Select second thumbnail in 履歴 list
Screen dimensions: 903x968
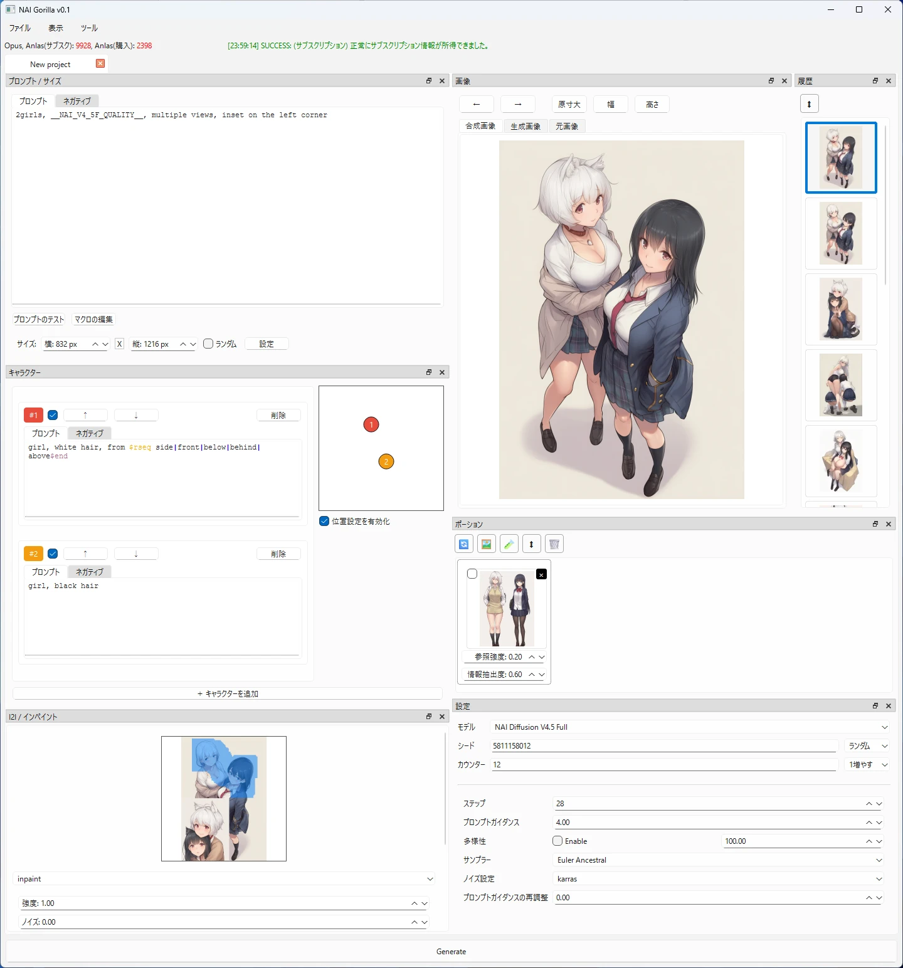(x=841, y=233)
